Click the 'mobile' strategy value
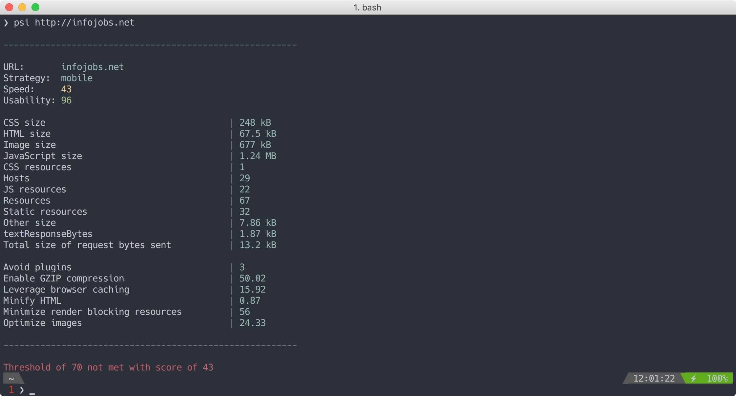Screen dimensions: 736x396 [77, 78]
